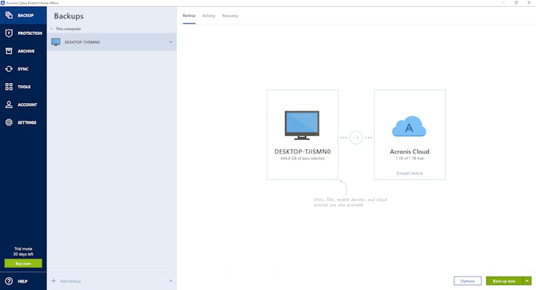
Task: Select the SYNC label in sidebar
Action: pos(23,69)
